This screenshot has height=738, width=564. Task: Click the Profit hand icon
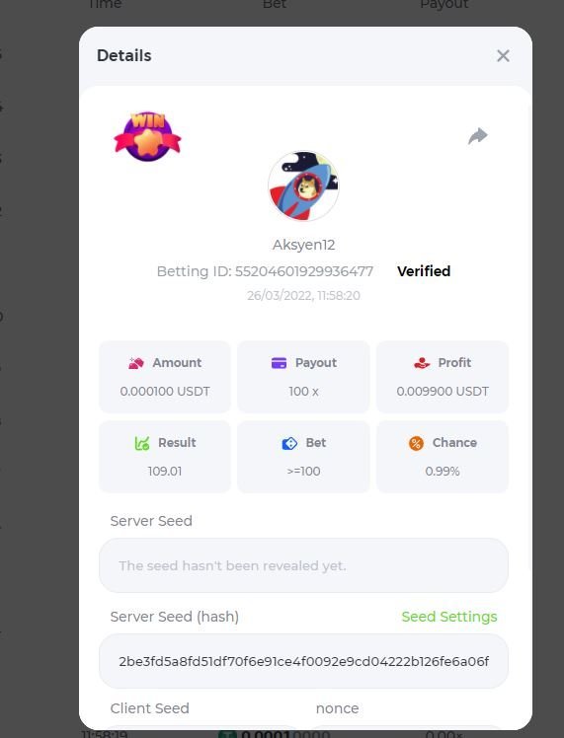422,363
